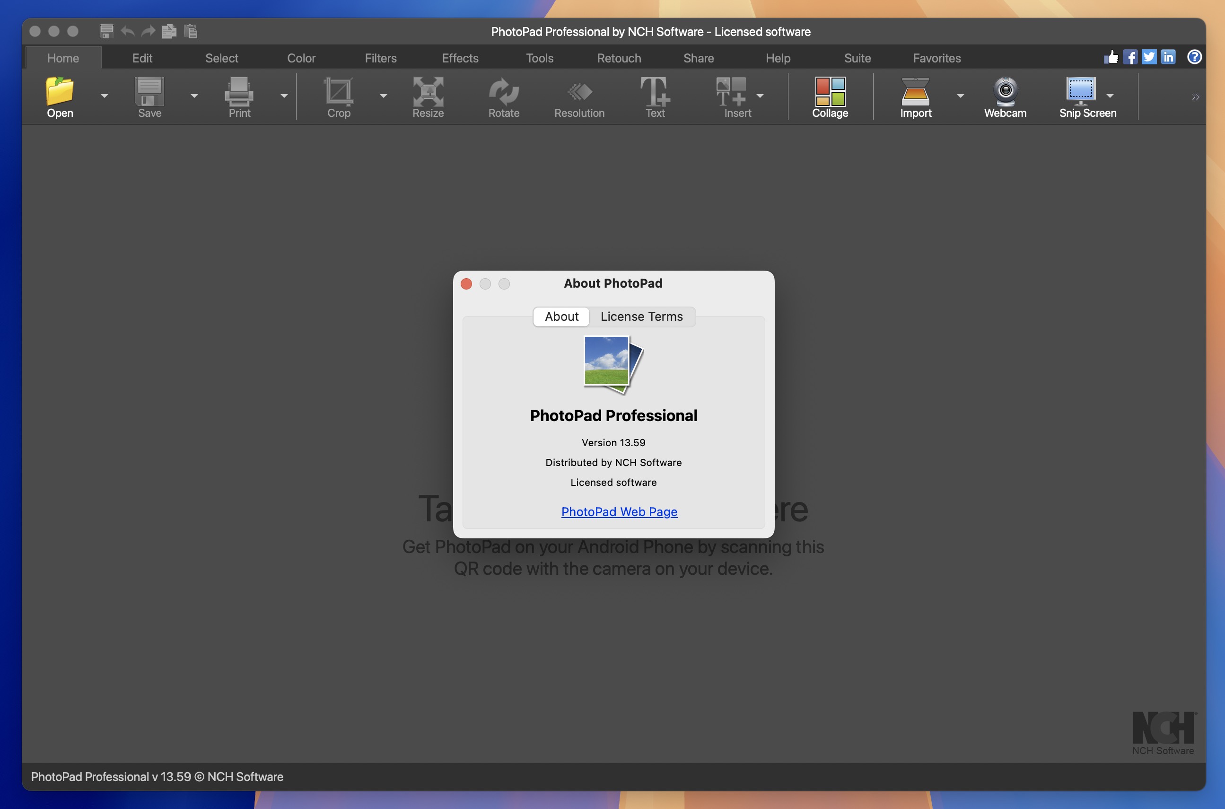Click the 'PhotoPad Professional' heading in dialog

pyautogui.click(x=613, y=415)
